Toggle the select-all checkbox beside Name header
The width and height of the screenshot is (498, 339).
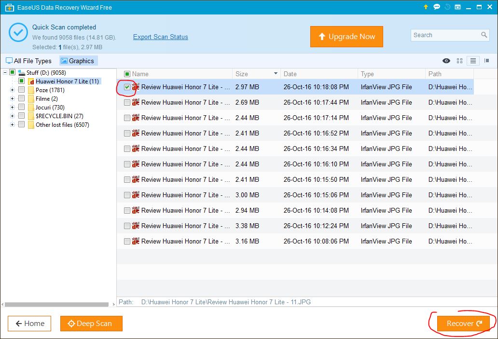tap(127, 74)
